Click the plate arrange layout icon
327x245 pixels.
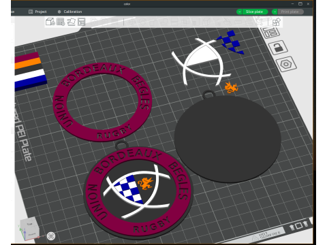click(x=271, y=32)
